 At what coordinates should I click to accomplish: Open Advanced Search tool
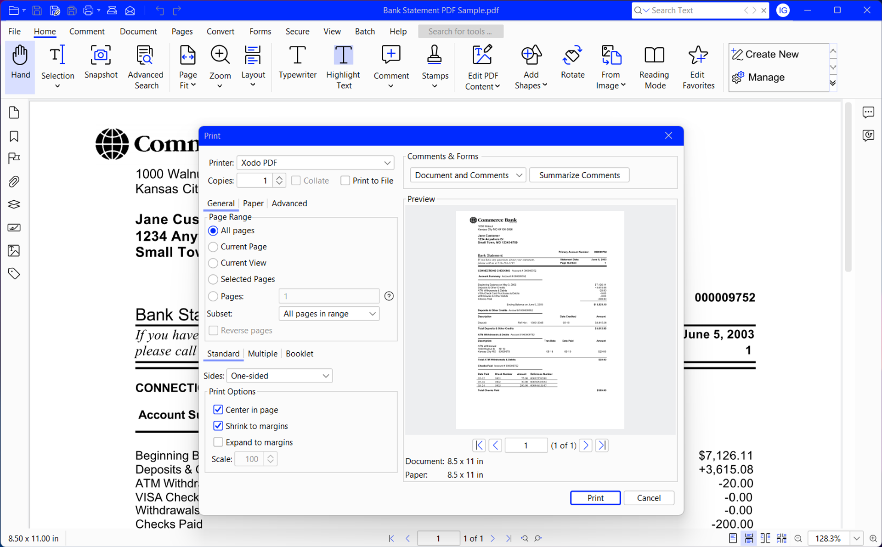[146, 68]
